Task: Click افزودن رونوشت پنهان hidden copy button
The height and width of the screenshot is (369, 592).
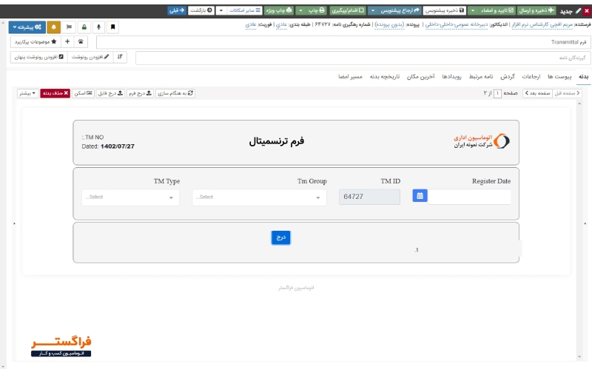Action: click(39, 57)
